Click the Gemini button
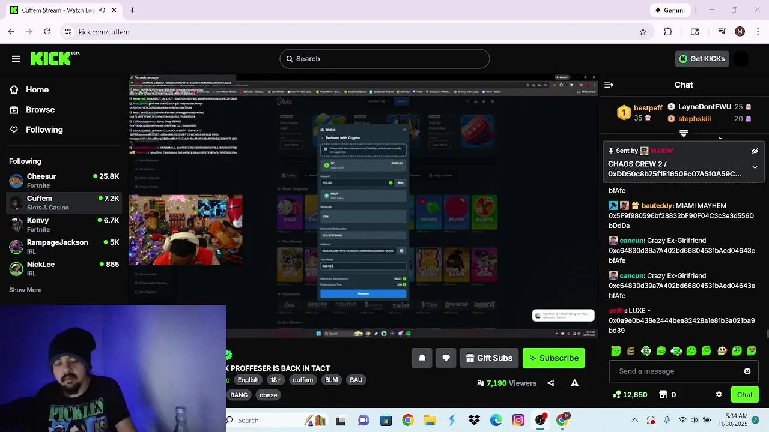 coord(670,10)
